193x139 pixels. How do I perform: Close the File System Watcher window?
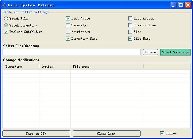click(188, 5)
